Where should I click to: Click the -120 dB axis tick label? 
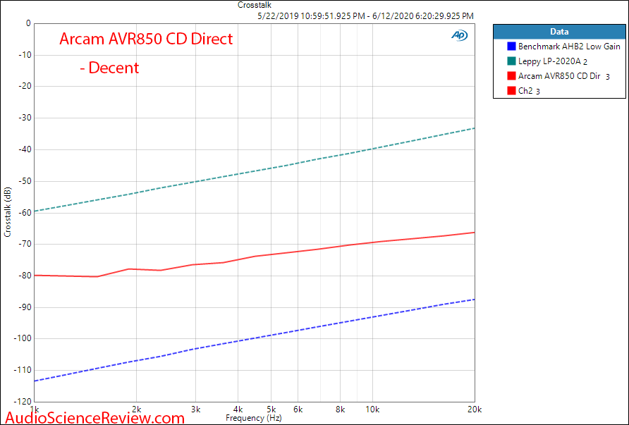21,402
